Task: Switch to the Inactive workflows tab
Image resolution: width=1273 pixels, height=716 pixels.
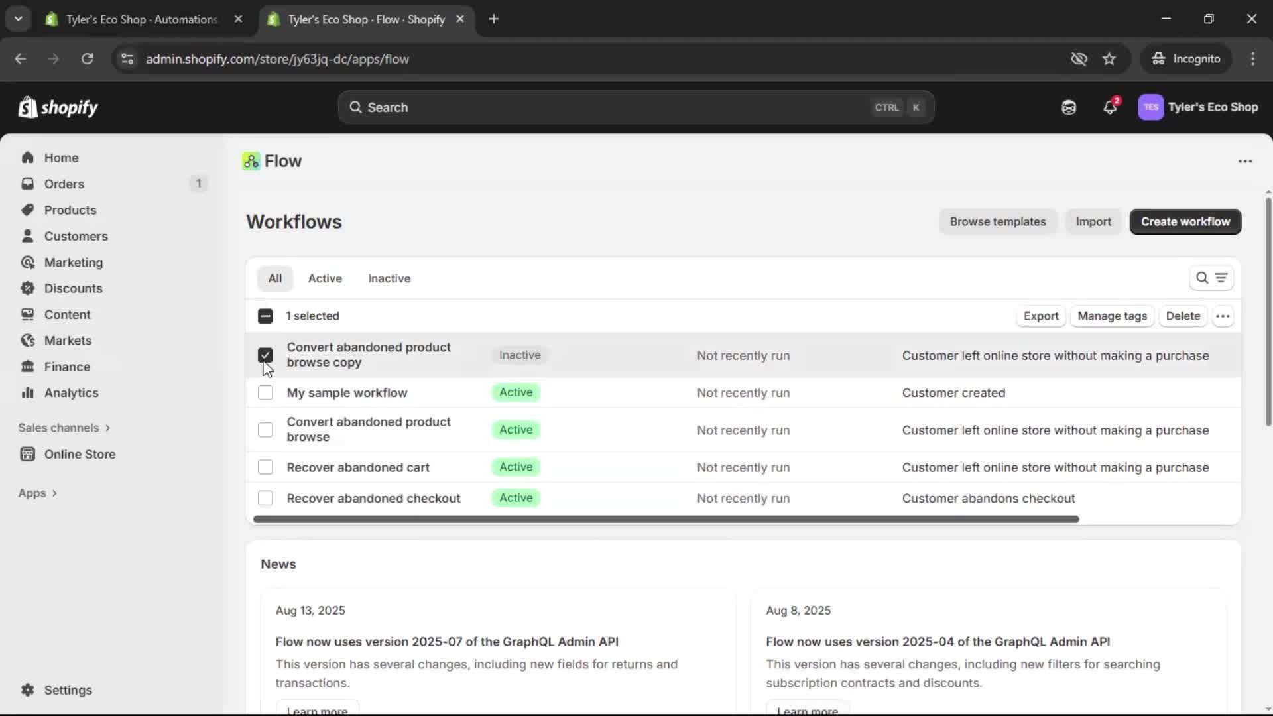Action: (389, 278)
